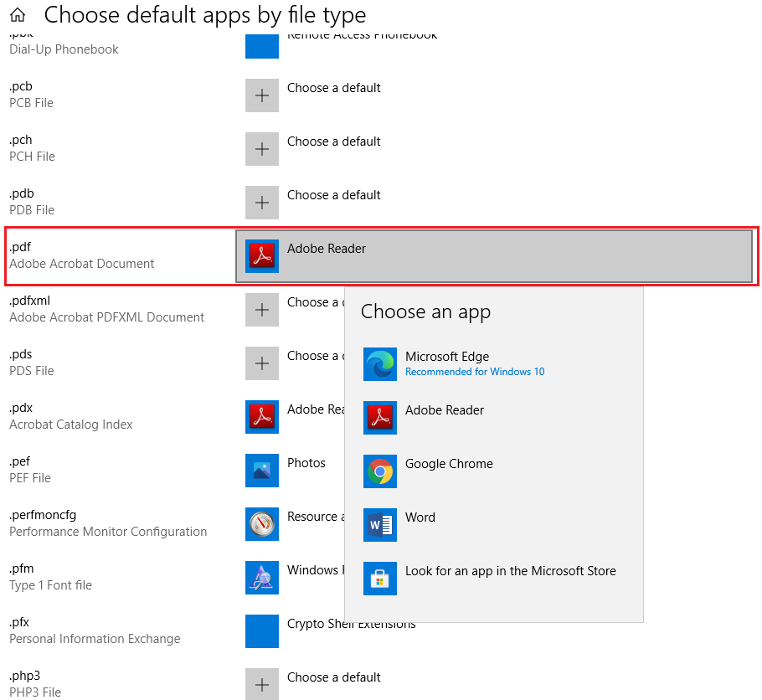Image resolution: width=762 pixels, height=700 pixels.
Task: Click the page title Choose default apps by file type
Action: click(x=205, y=15)
